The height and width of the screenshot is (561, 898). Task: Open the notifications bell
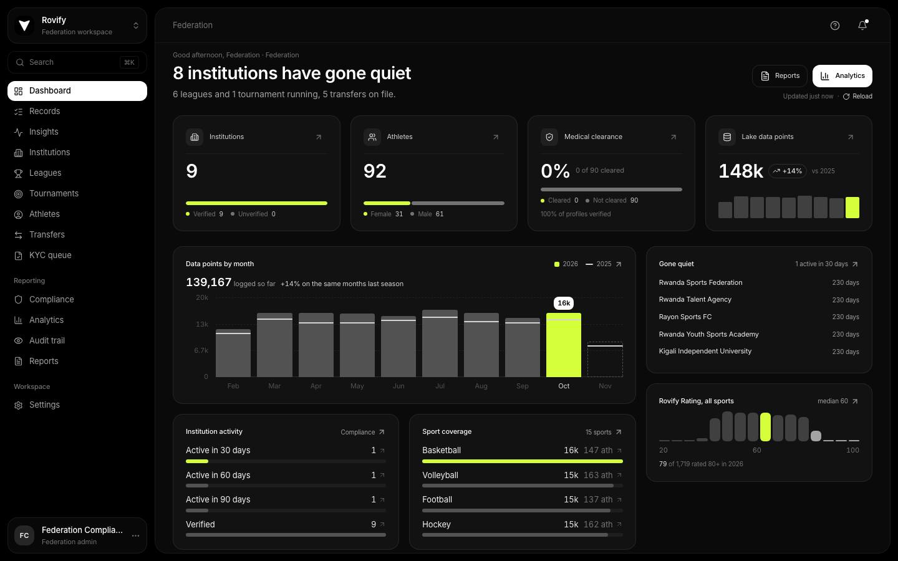(x=862, y=26)
